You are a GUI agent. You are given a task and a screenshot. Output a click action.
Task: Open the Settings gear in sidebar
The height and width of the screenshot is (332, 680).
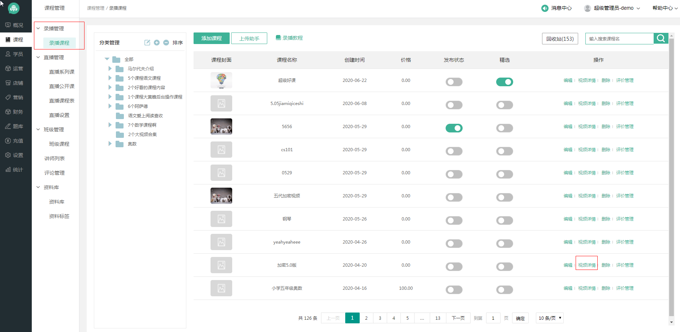[14, 155]
